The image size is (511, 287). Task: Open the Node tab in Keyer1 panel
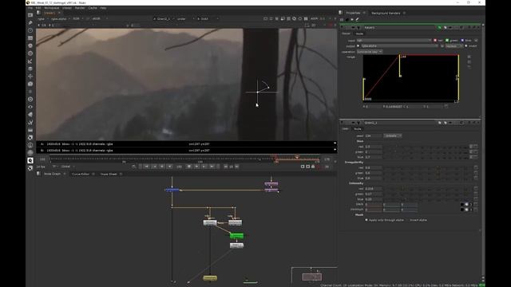[359, 33]
